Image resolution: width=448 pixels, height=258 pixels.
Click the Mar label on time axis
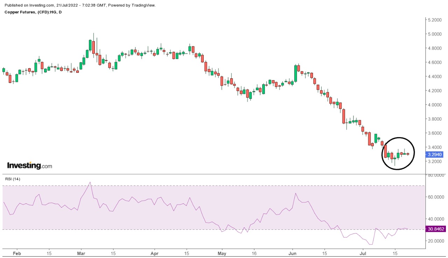(x=81, y=253)
